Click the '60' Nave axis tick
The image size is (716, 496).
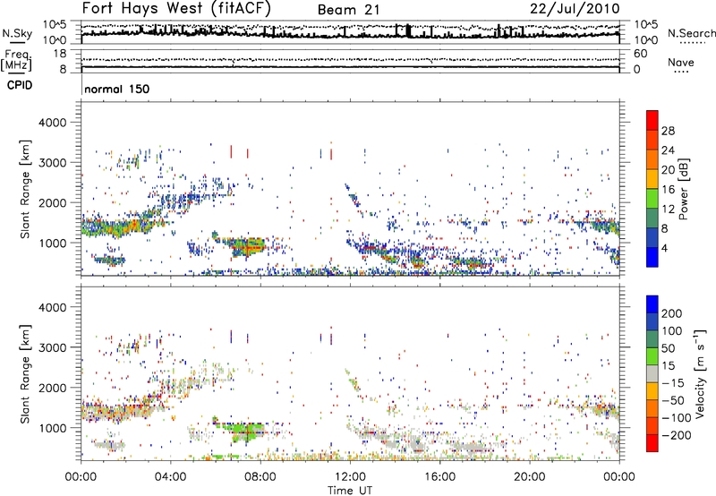coord(640,54)
